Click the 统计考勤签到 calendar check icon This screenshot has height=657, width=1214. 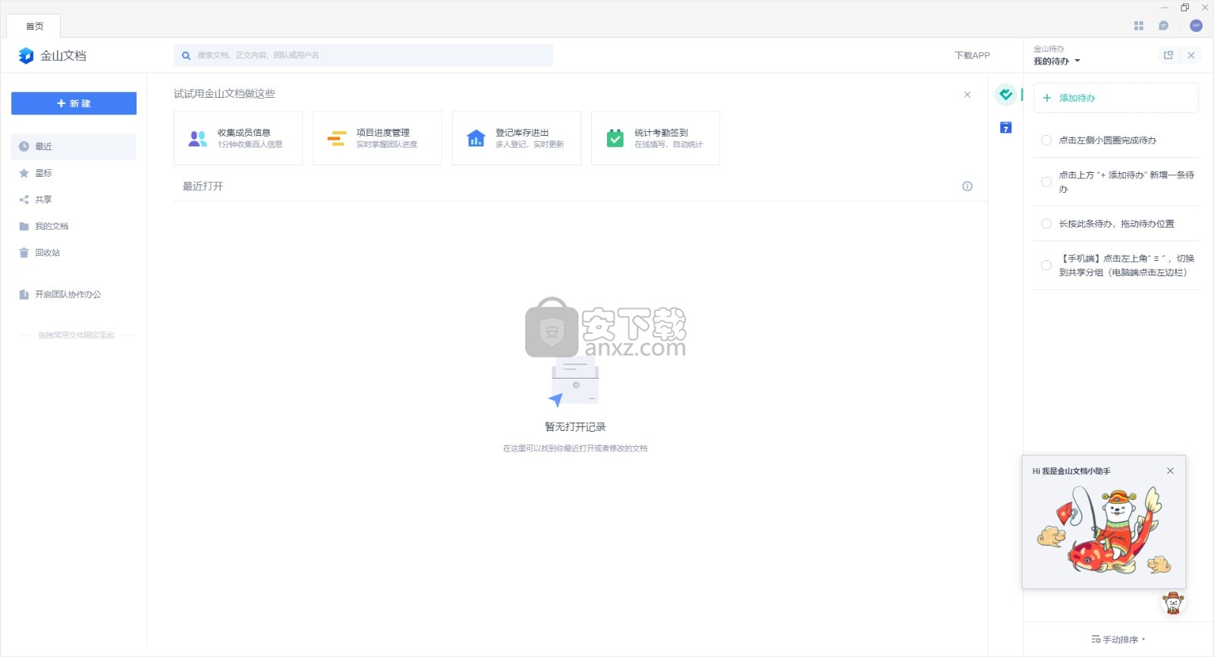click(615, 138)
